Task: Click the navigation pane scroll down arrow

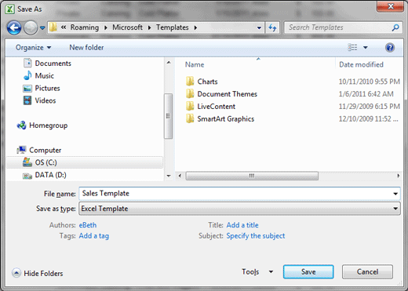Action: (x=169, y=176)
